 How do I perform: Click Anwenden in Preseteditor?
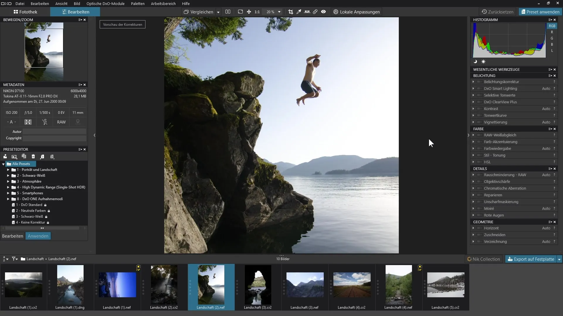38,236
